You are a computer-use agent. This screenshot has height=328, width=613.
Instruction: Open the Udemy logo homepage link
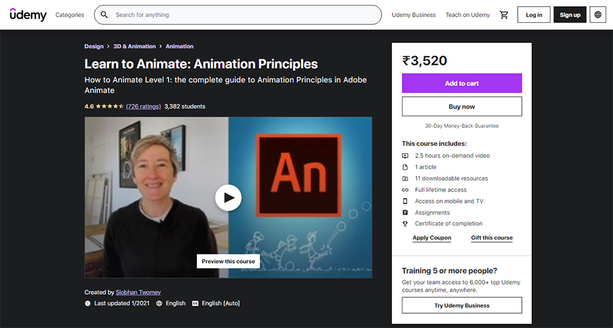(28, 15)
